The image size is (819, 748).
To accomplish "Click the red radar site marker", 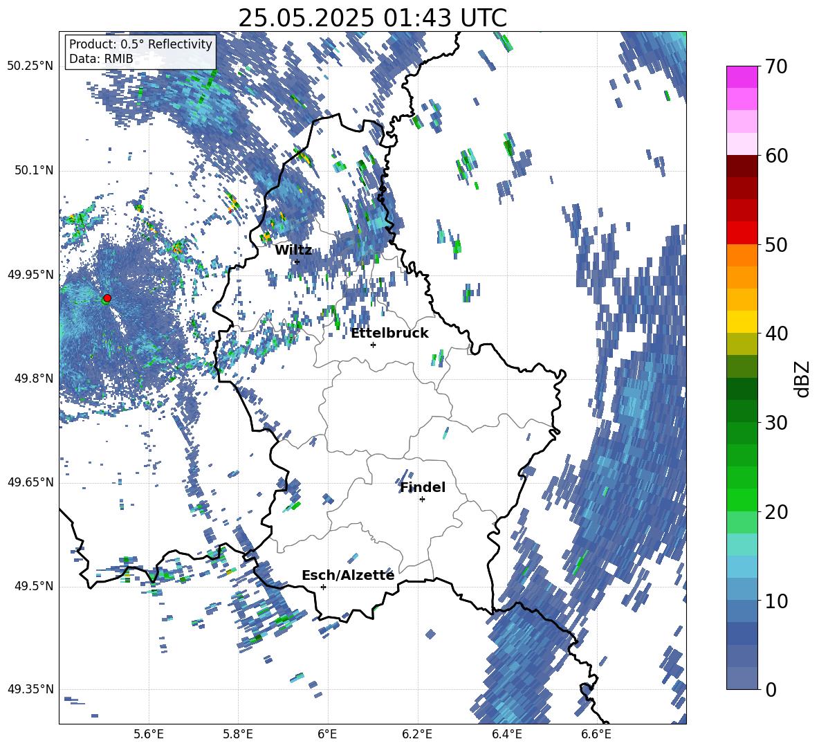I will [107, 298].
